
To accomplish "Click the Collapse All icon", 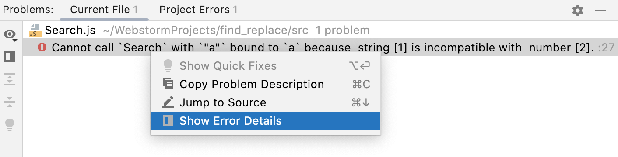I will tap(10, 102).
